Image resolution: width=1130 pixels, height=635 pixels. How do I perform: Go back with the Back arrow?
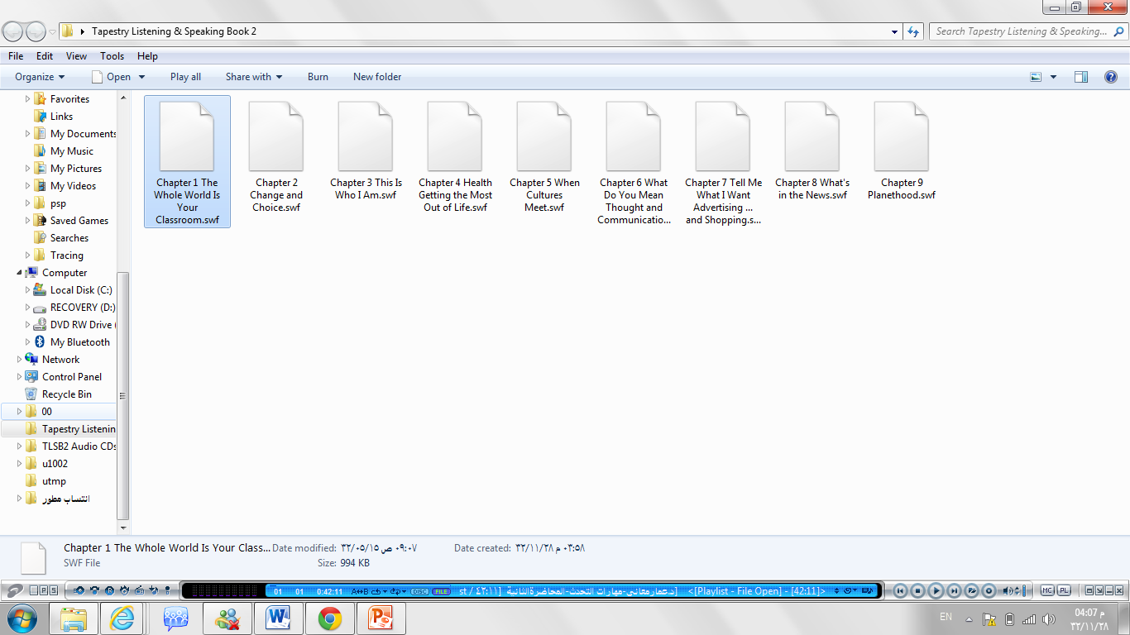click(13, 31)
